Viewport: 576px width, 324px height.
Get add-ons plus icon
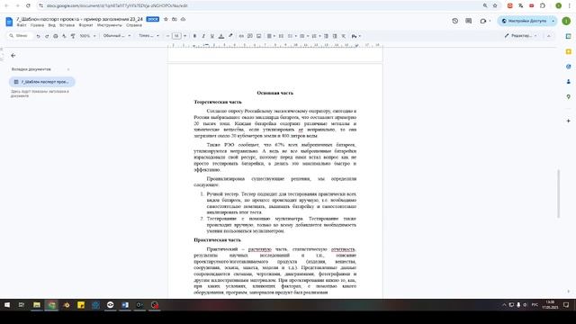click(568, 121)
